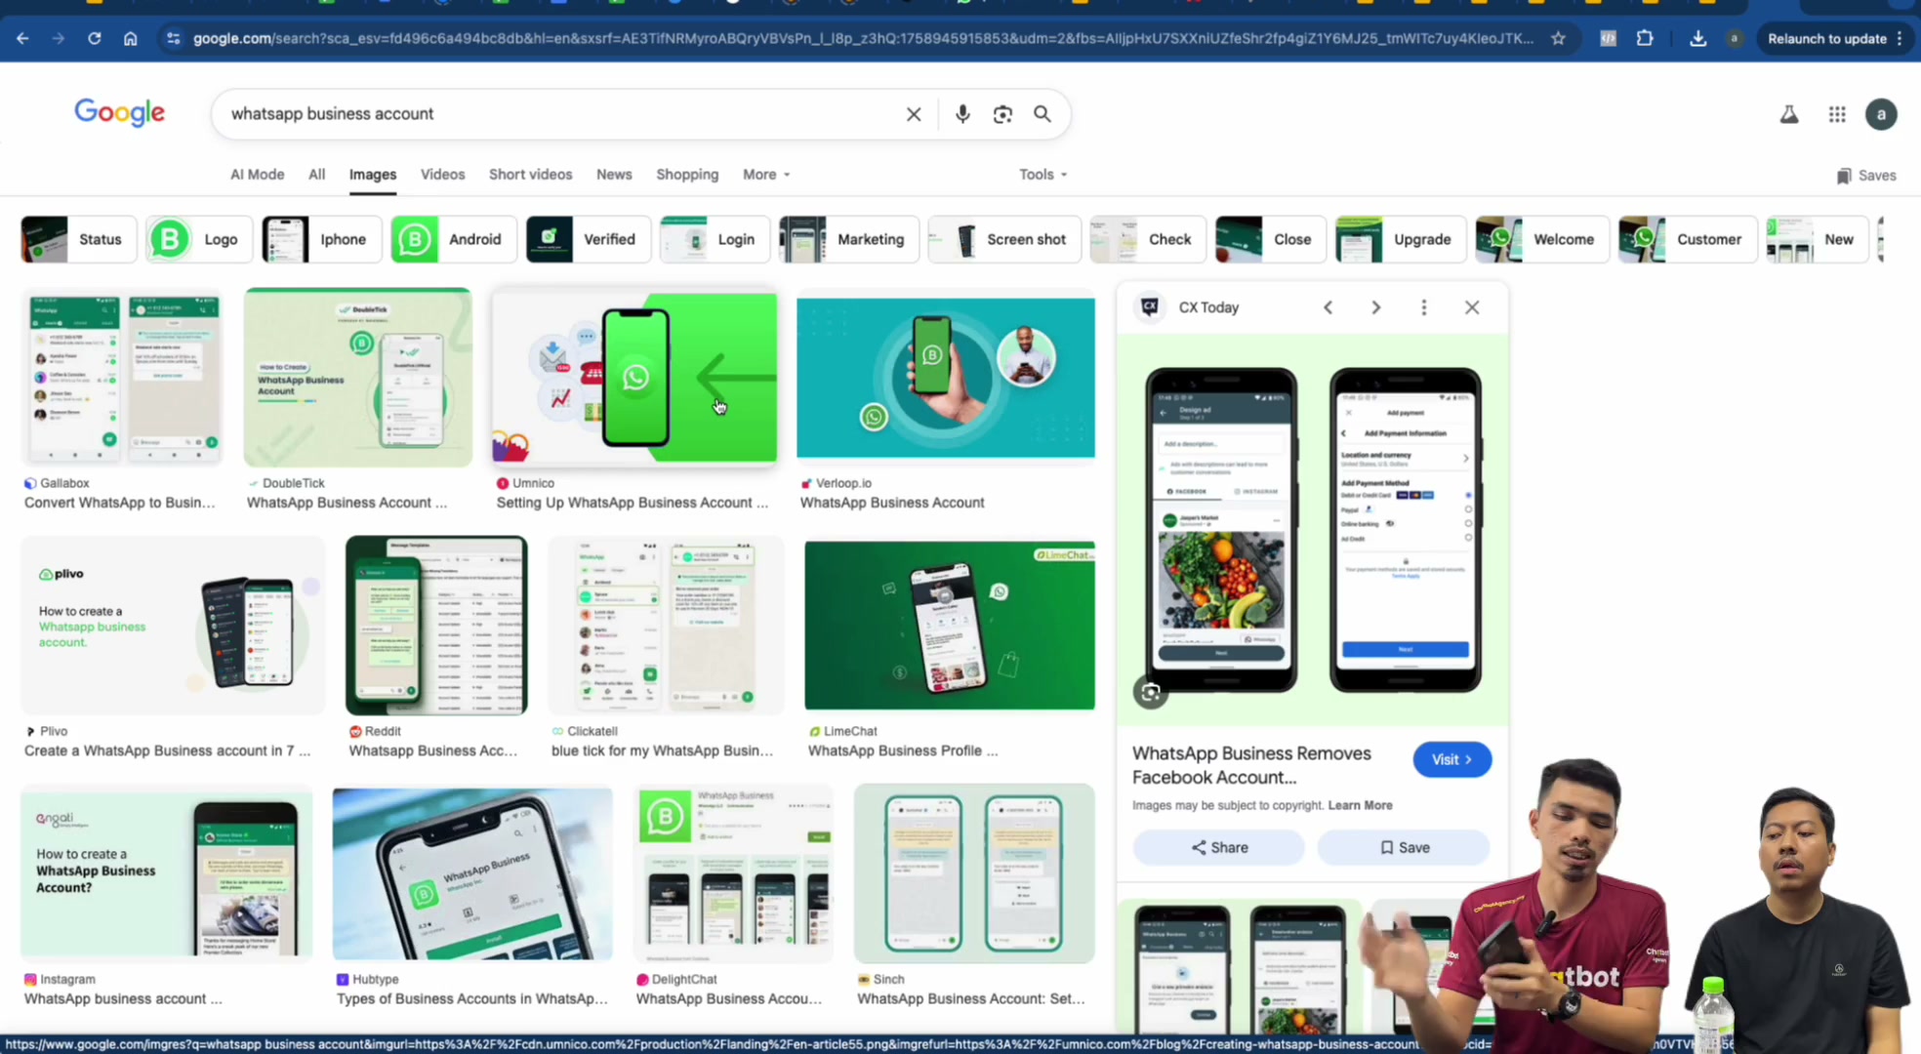Switch to the News tab
The width and height of the screenshot is (1921, 1054).
[614, 175]
